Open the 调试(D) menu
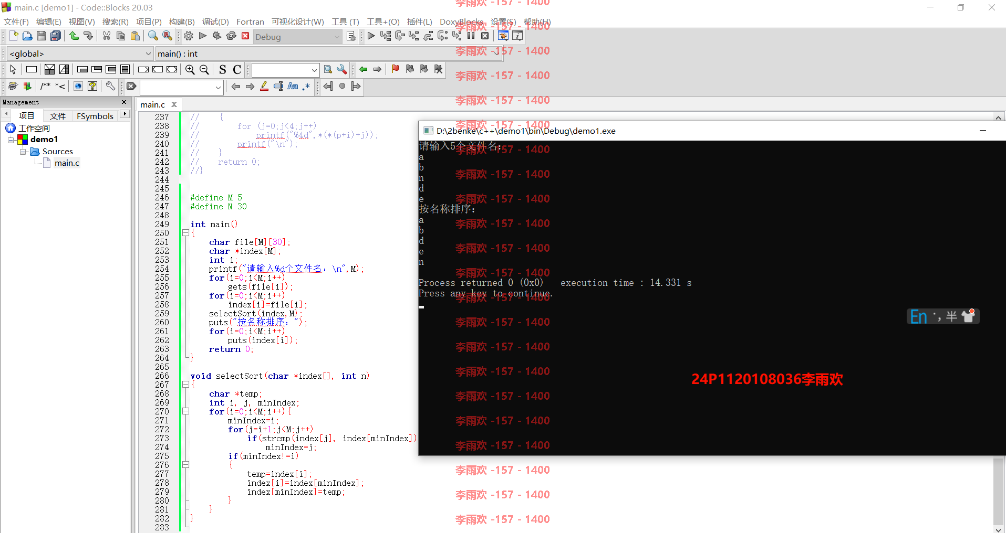Screen dimensions: 1006x533 [x=215, y=22]
